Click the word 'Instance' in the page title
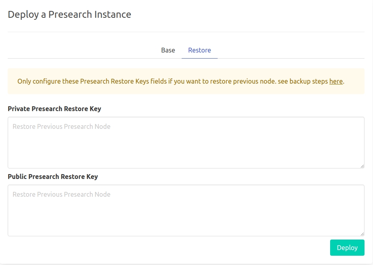 click(x=112, y=15)
